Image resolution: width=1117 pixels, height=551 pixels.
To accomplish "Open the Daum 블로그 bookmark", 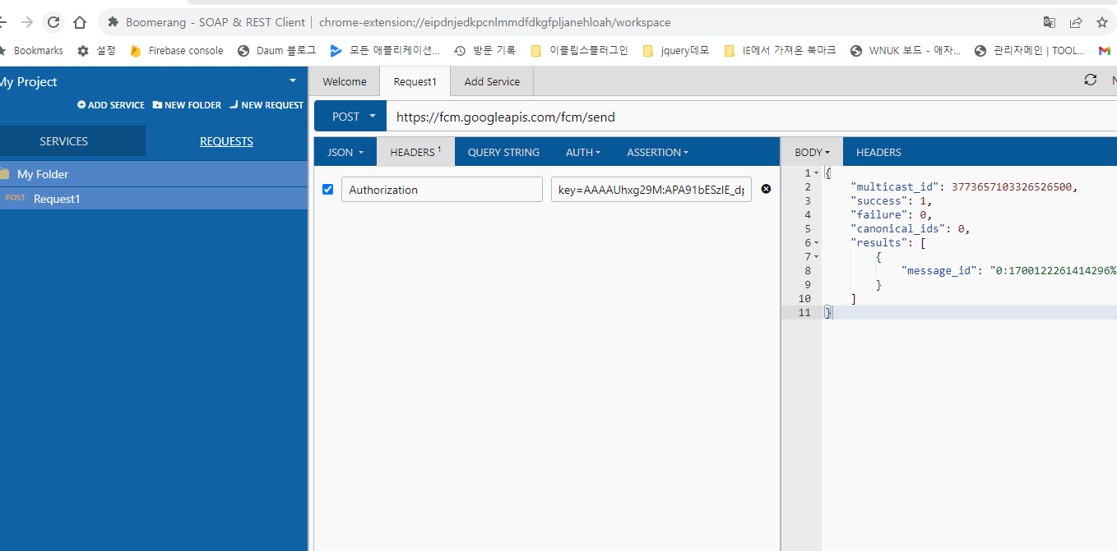I will coord(276,50).
